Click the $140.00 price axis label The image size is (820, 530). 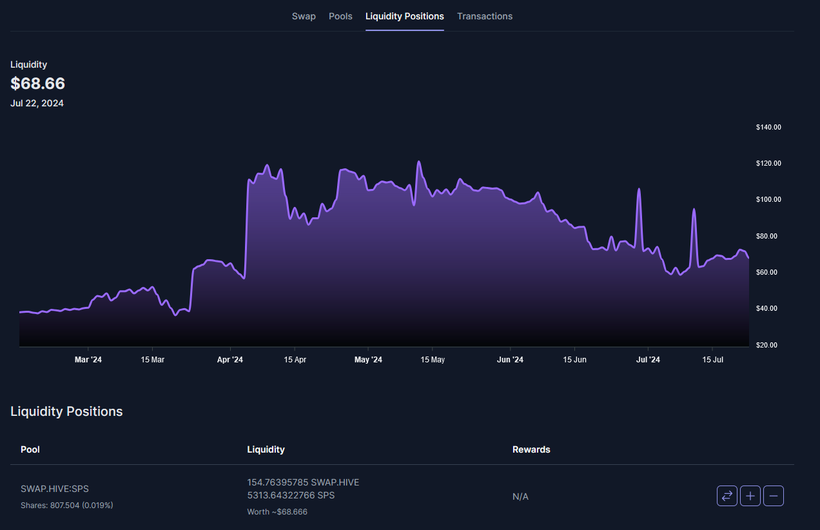click(x=768, y=128)
